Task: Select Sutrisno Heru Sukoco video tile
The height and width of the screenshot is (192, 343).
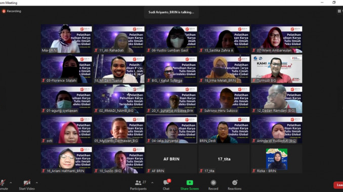Action: click(x=224, y=99)
